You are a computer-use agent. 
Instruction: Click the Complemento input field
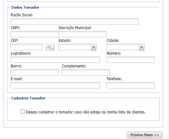[86, 73]
